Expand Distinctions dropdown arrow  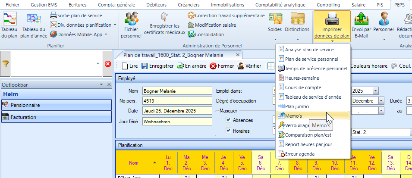pos(298,40)
